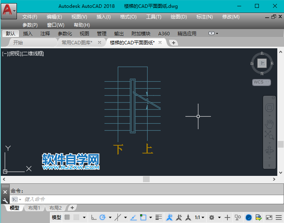Expand navigation bar bottom options arrow
The image size is (284, 223).
point(269,165)
